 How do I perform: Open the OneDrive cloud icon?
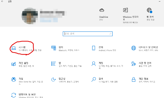tap(102, 10)
